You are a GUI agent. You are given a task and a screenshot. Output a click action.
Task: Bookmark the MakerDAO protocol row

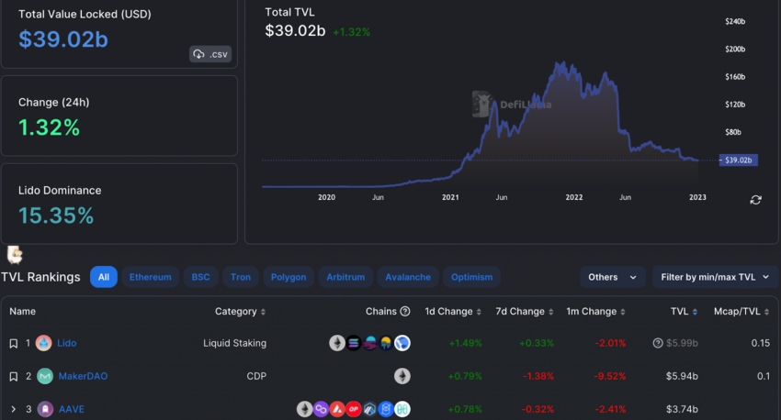(14, 377)
